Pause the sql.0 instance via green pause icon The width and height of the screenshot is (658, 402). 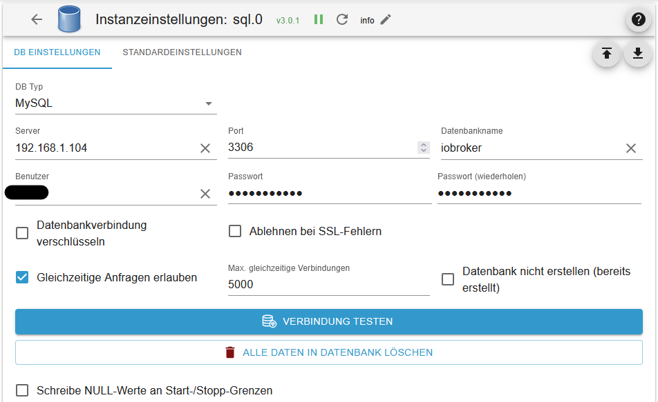tap(318, 19)
